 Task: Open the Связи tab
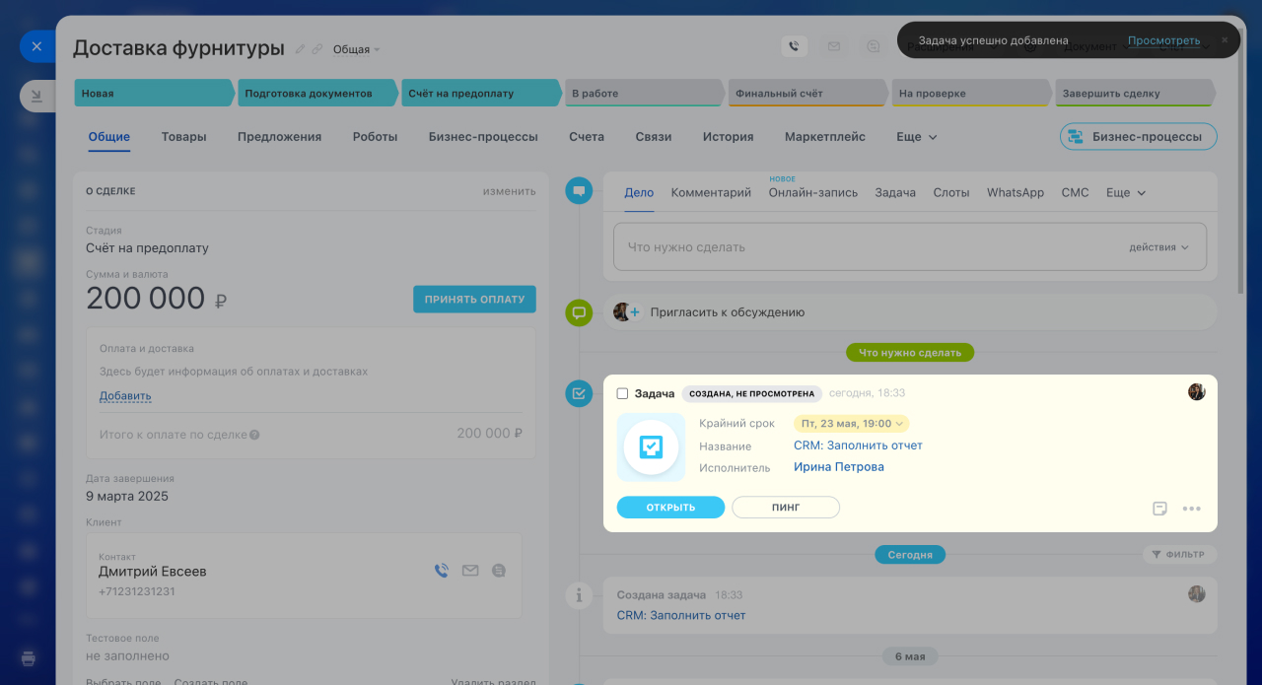click(x=654, y=137)
